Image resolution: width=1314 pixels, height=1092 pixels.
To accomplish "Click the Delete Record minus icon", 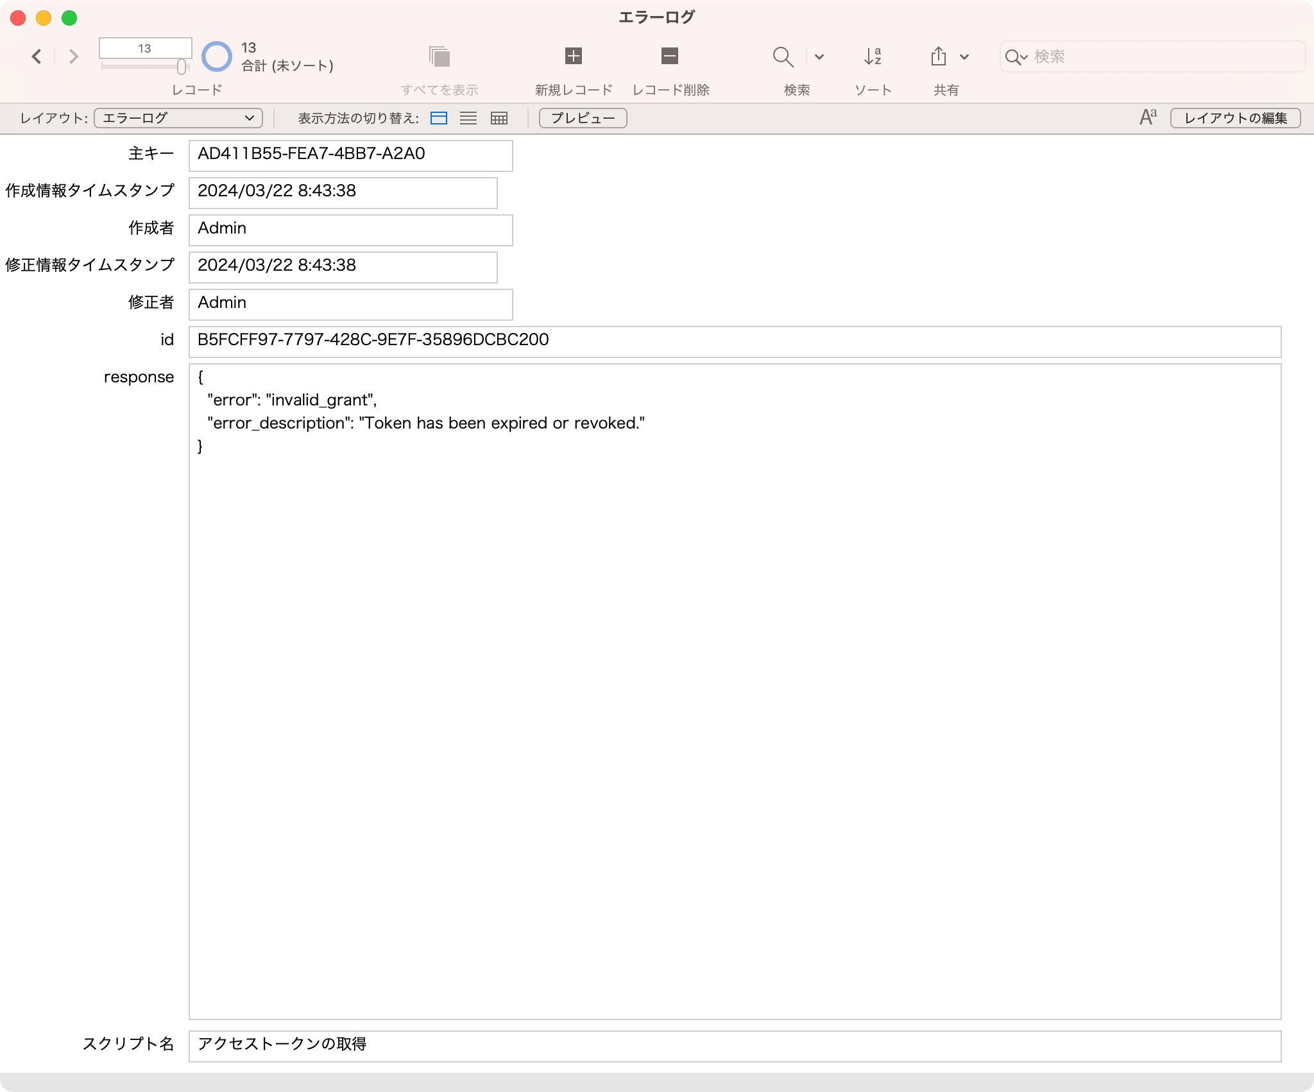I will 670,56.
